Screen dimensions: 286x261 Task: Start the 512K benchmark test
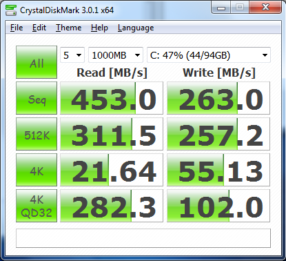tap(37, 134)
